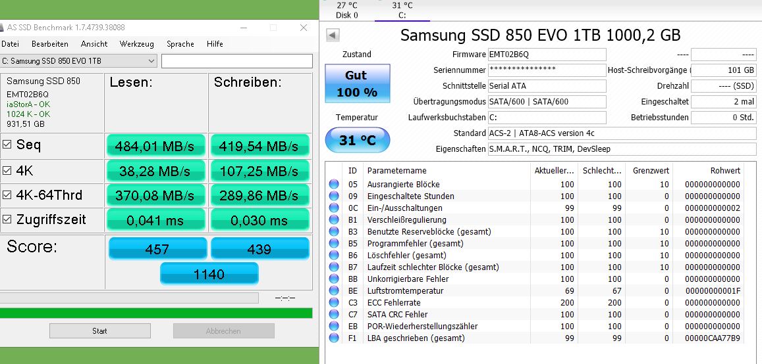
Task: Click status orb for Laufzeit schlechter Blöcke row
Action: pyautogui.click(x=334, y=267)
